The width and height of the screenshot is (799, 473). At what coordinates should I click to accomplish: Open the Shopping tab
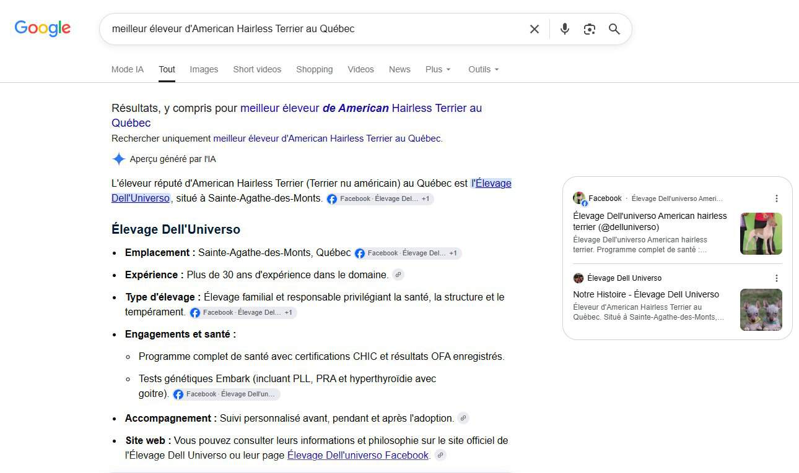click(x=314, y=69)
